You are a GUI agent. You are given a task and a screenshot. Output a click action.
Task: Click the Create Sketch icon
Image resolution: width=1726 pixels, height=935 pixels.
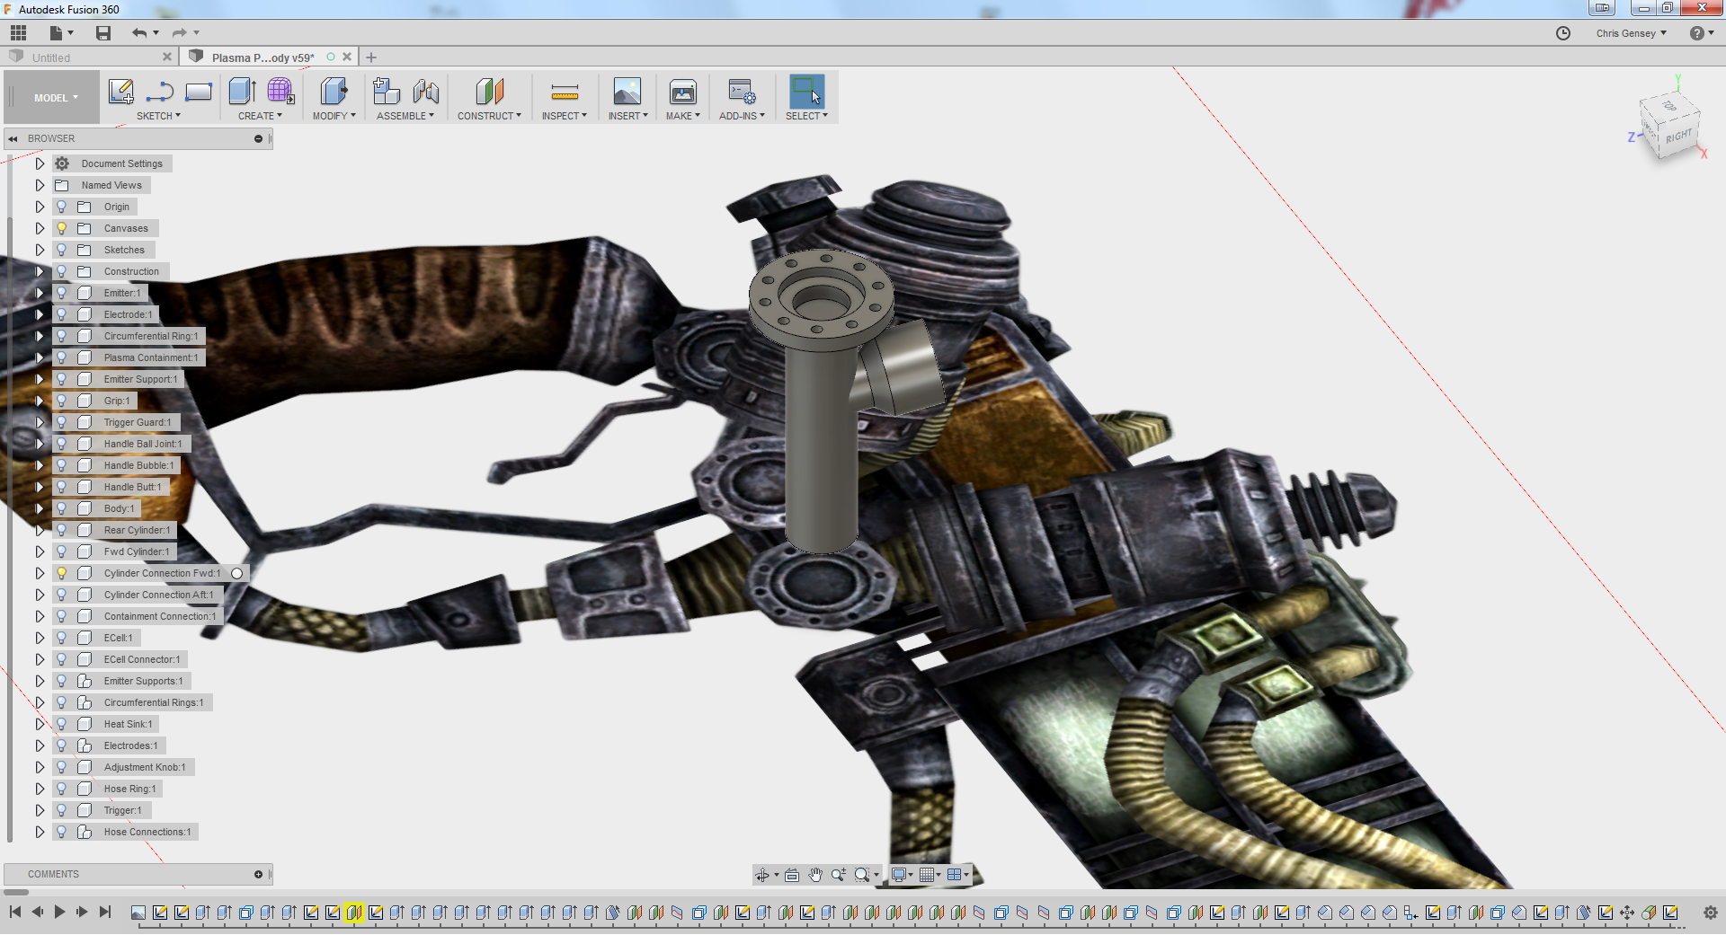[120, 92]
